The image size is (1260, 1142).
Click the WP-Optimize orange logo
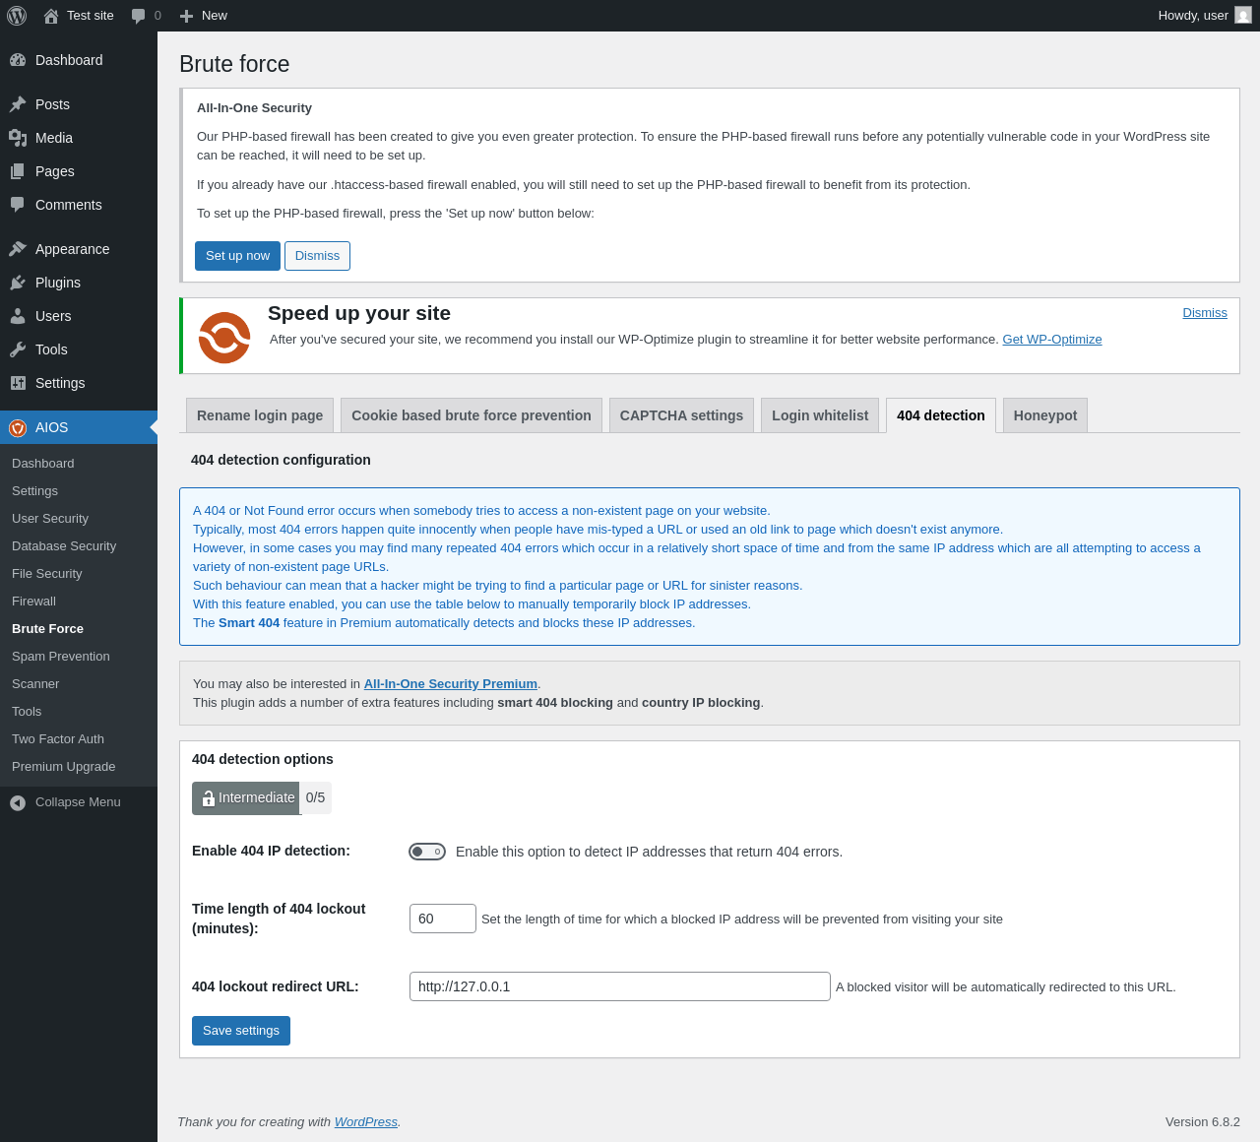coord(224,338)
